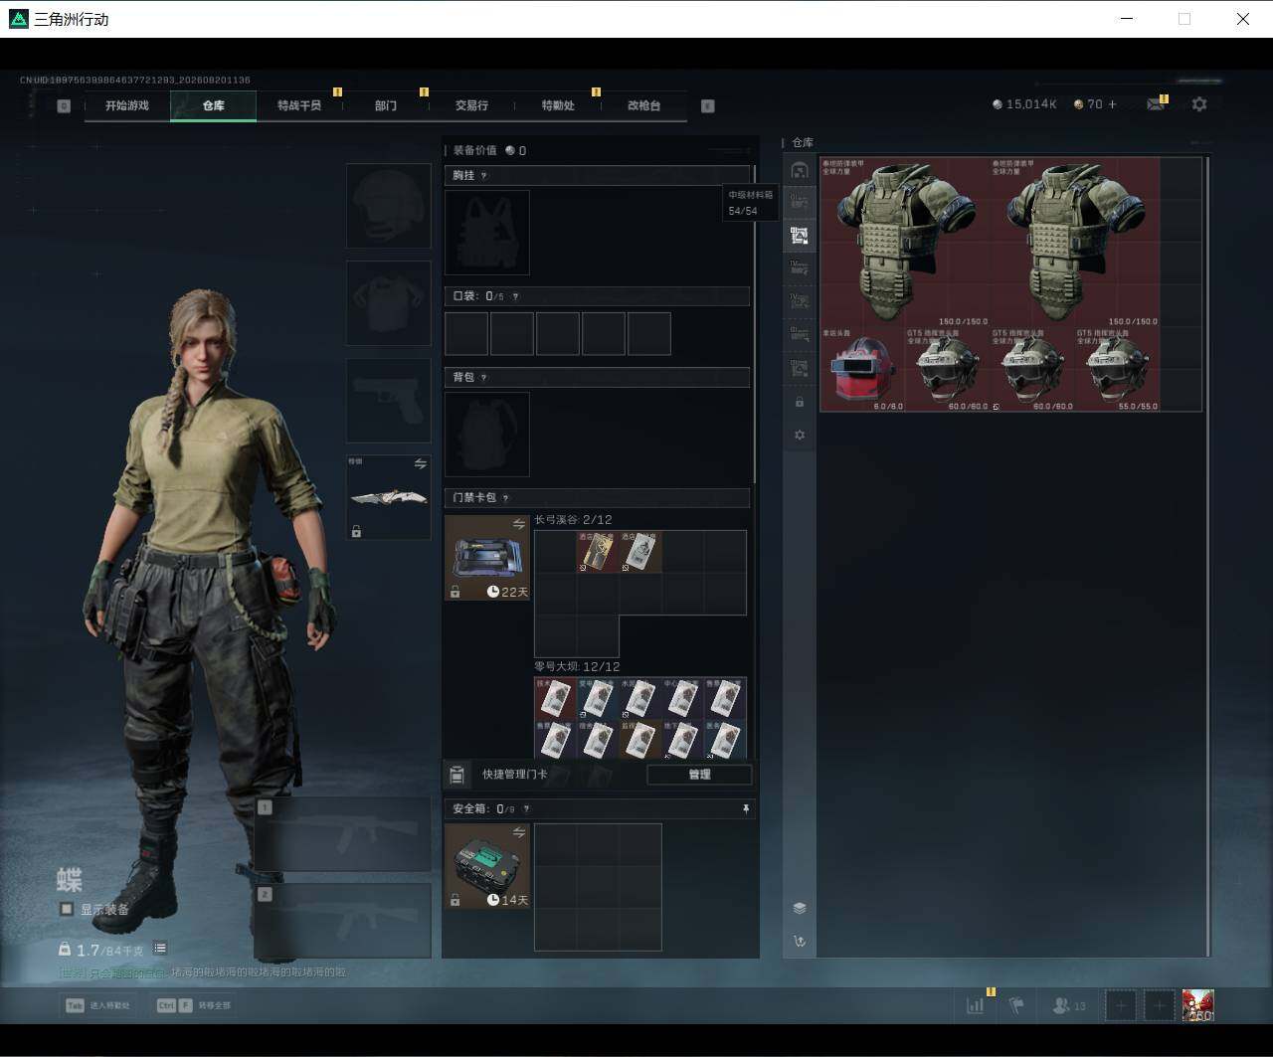Select the keycard case thumbnail showing 22天

click(x=487, y=558)
